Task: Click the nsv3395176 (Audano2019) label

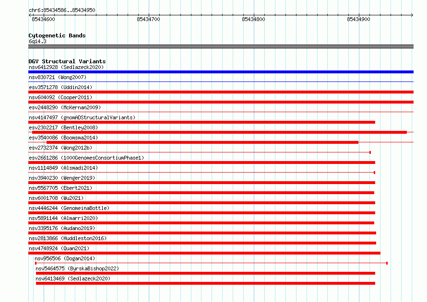Action: (x=62, y=228)
